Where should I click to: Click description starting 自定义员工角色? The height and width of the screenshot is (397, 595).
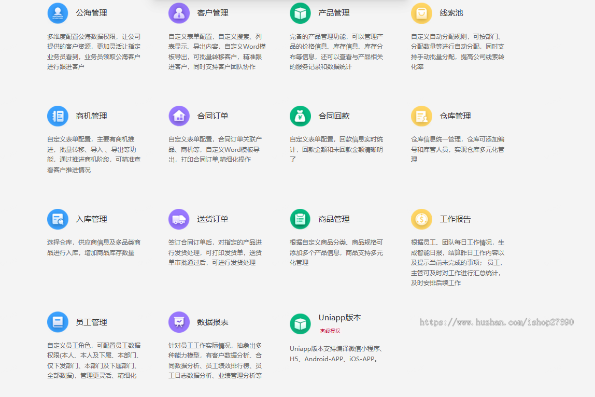point(94,360)
